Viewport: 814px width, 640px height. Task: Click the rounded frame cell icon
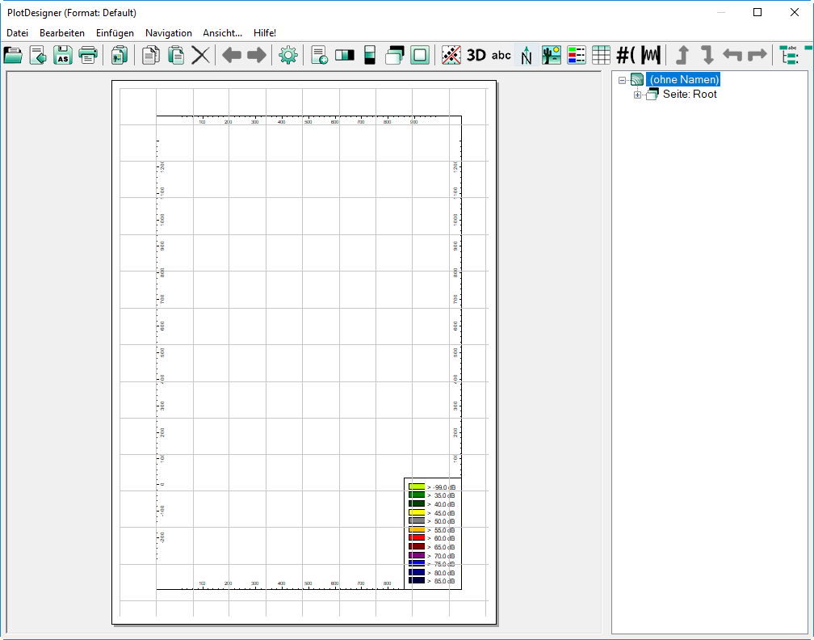[419, 55]
